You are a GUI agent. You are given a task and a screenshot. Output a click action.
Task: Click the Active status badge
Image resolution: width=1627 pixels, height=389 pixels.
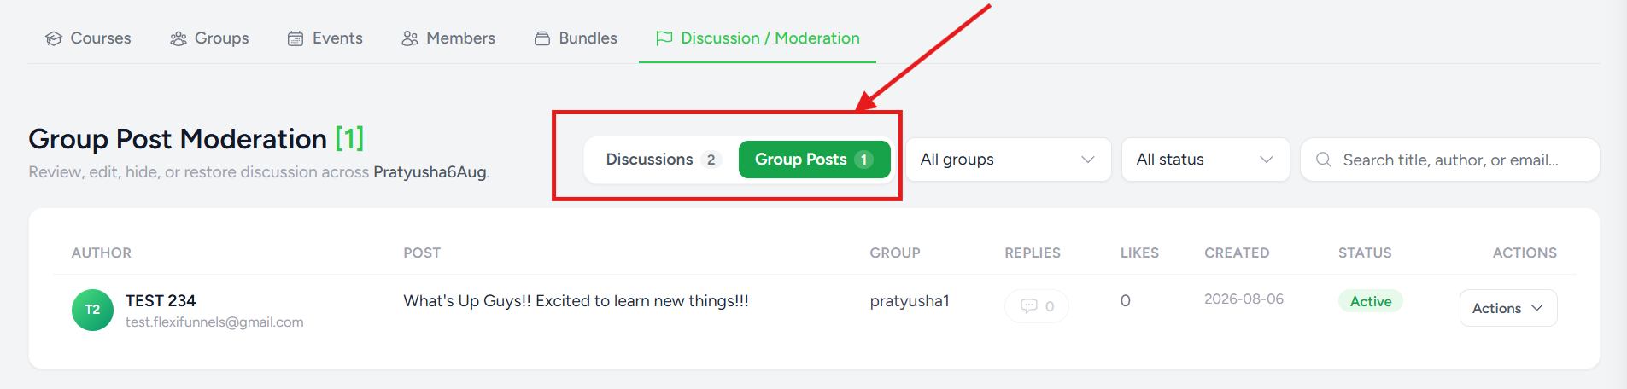tap(1370, 301)
